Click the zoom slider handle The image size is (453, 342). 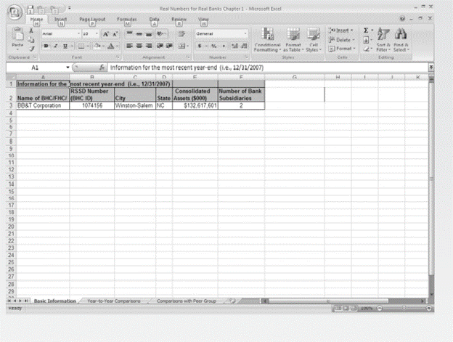point(404,308)
